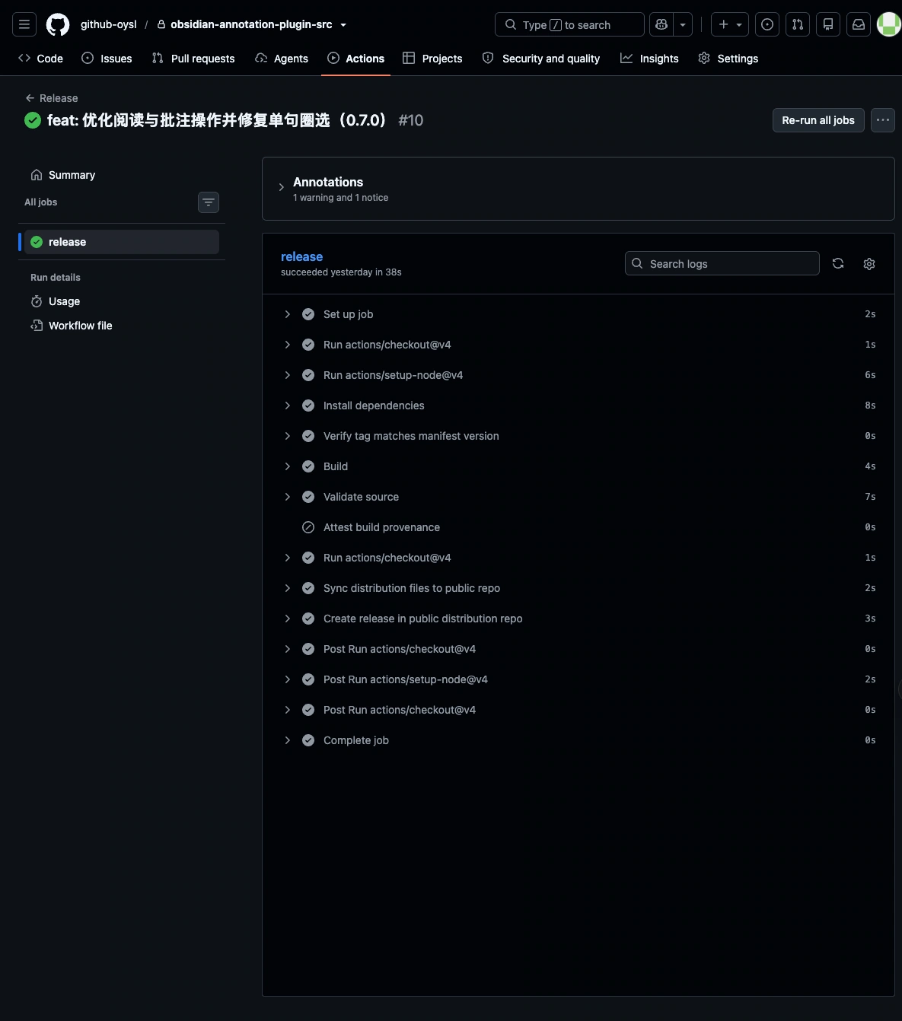Image resolution: width=902 pixels, height=1021 pixels.
Task: Click the green success icon beside the run title
Action: coord(33,120)
